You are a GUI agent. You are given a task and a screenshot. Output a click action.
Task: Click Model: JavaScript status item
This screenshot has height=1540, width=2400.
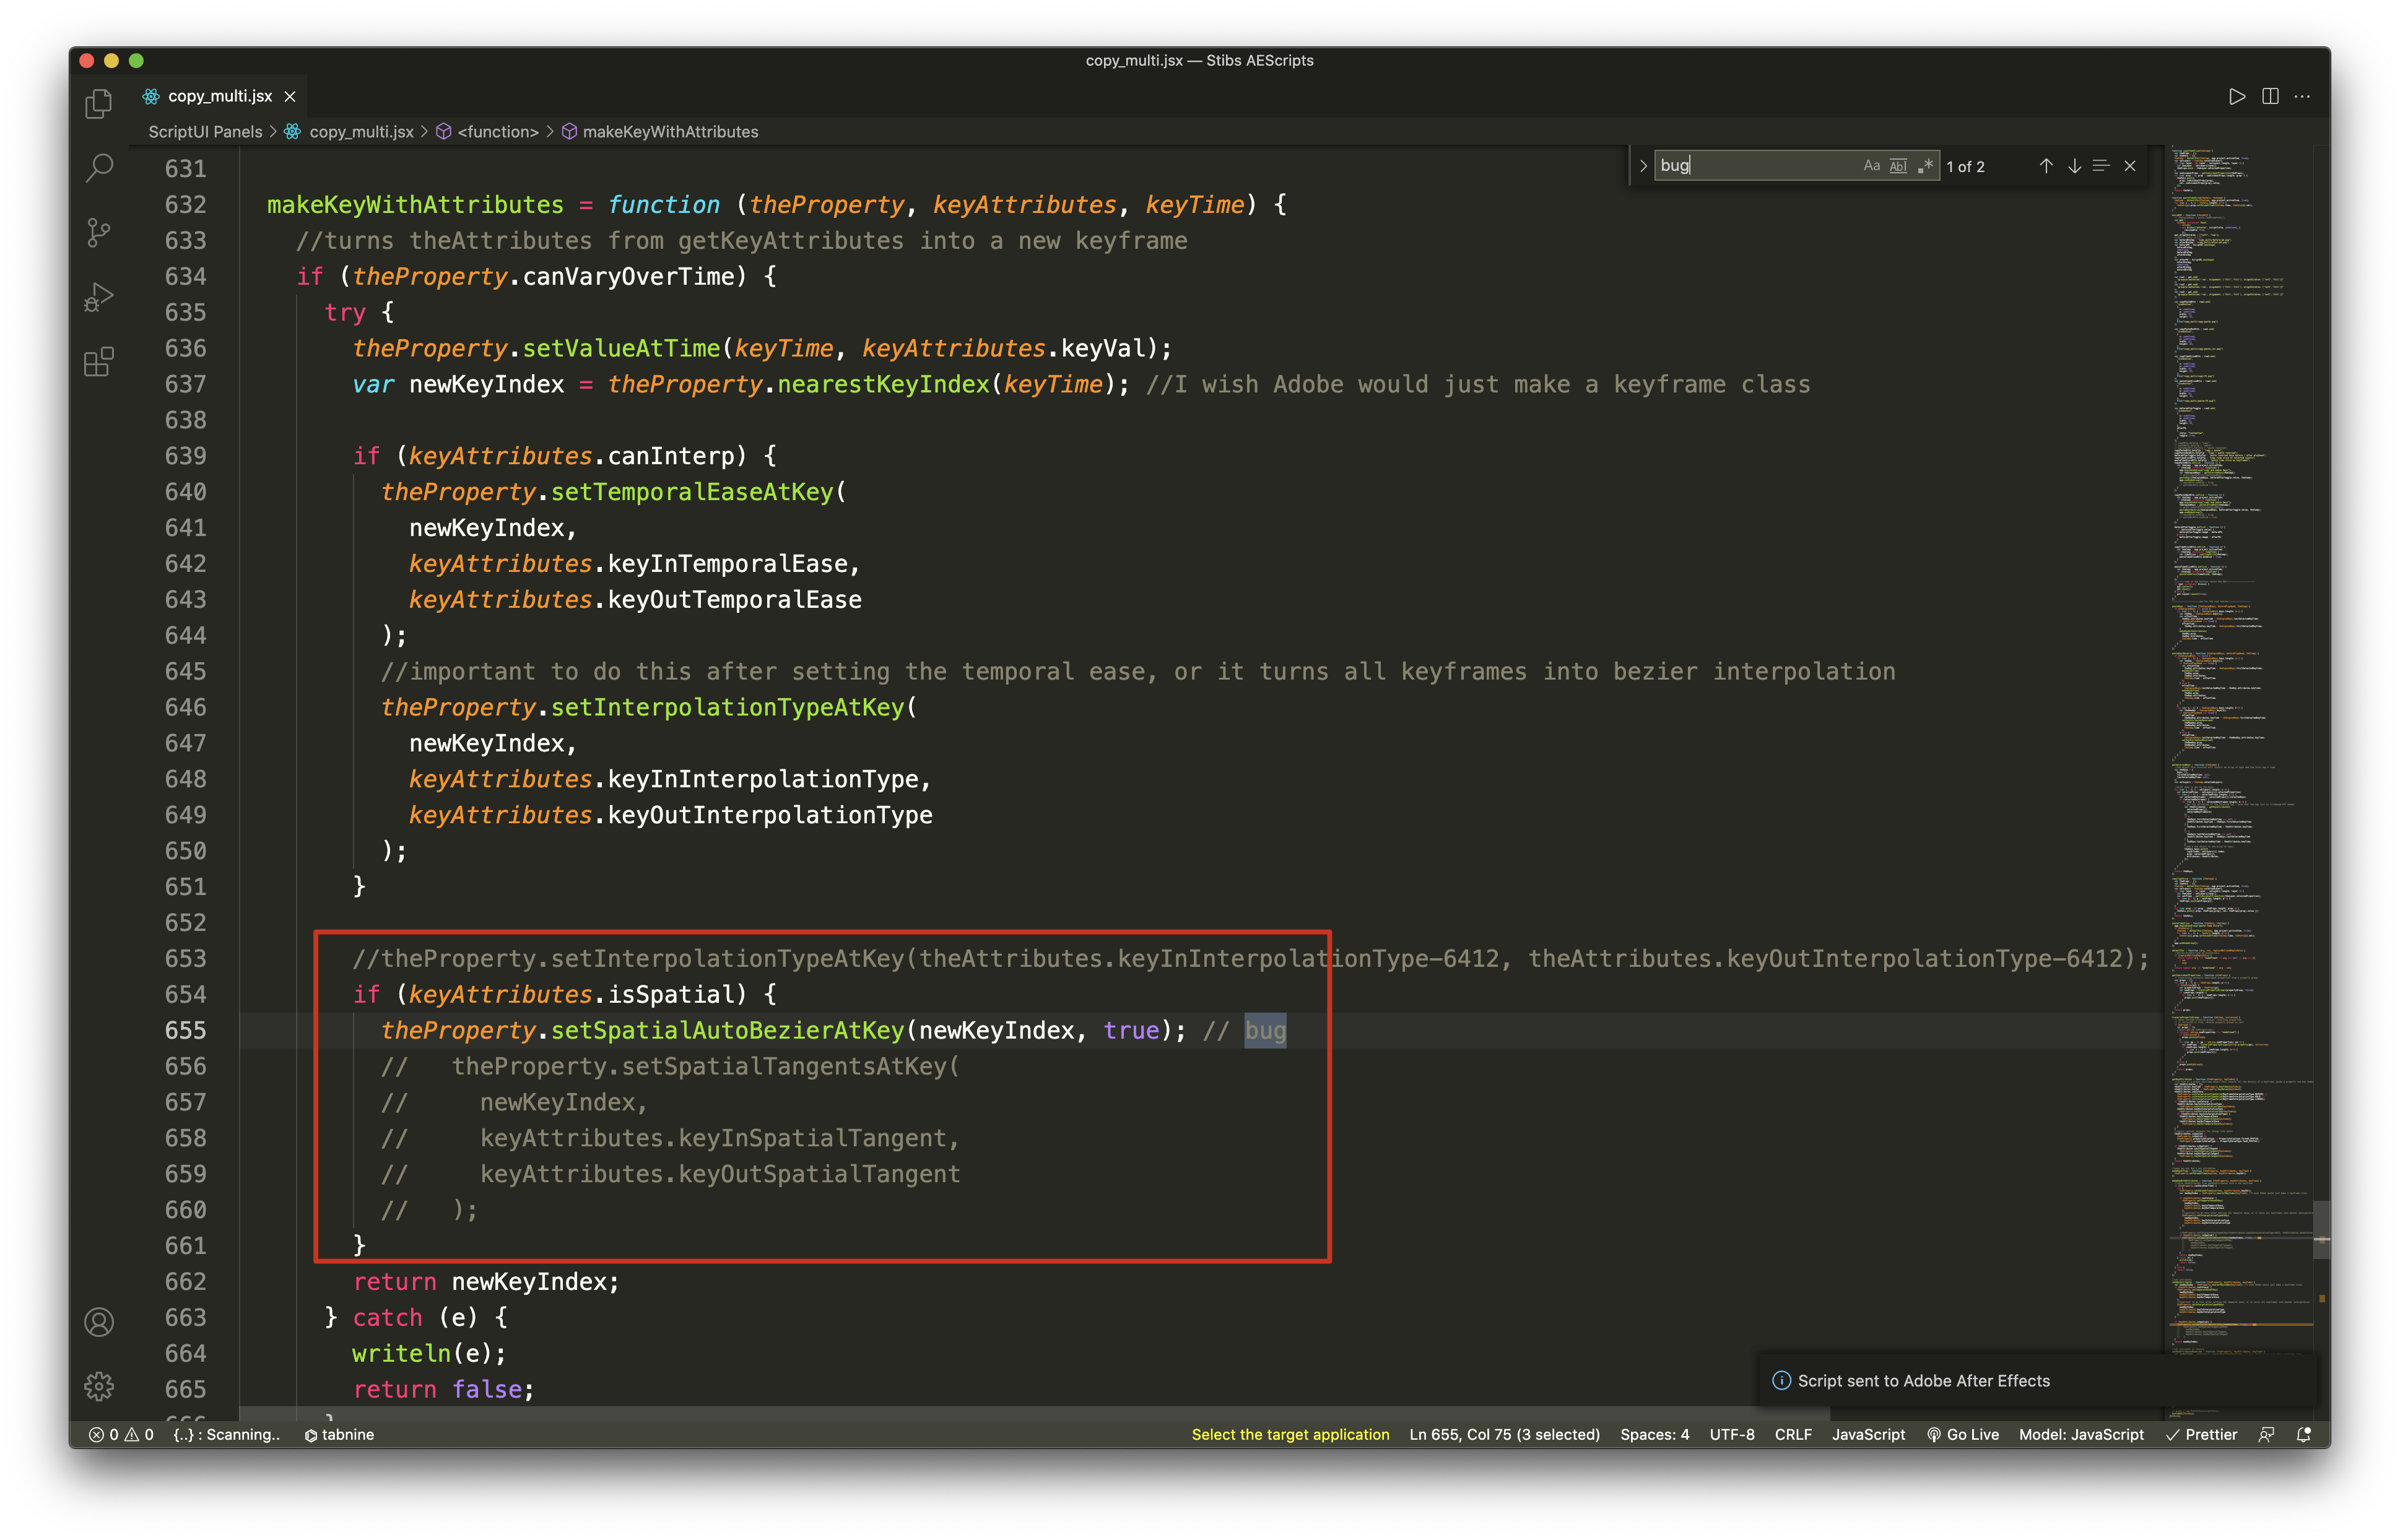[2081, 1434]
